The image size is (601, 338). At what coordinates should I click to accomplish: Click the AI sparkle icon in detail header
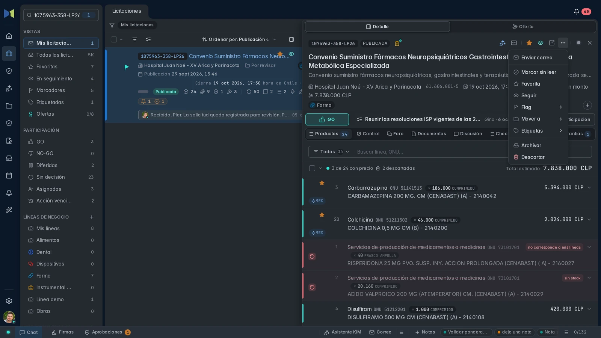point(503,43)
